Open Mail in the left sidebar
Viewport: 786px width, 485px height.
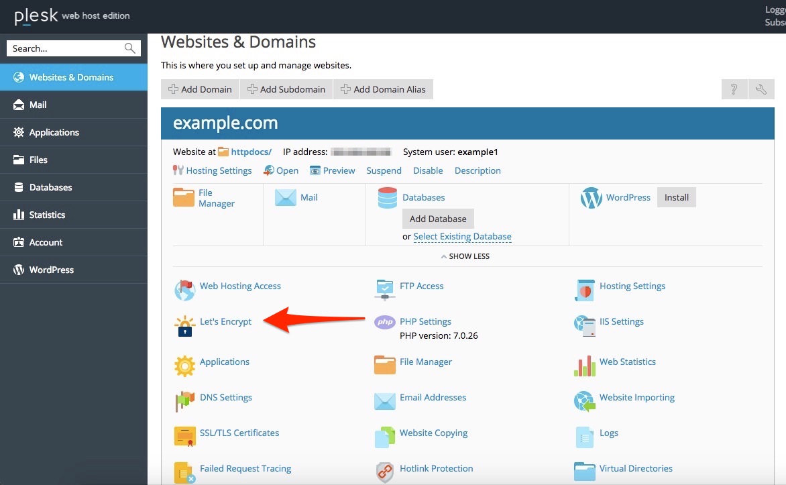pyautogui.click(x=74, y=105)
